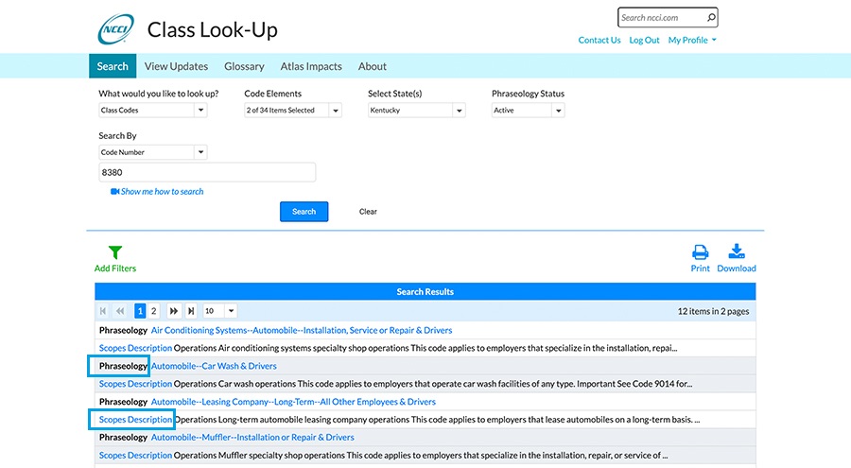Go to previous results page icon
This screenshot has width=851, height=468.
[x=120, y=311]
